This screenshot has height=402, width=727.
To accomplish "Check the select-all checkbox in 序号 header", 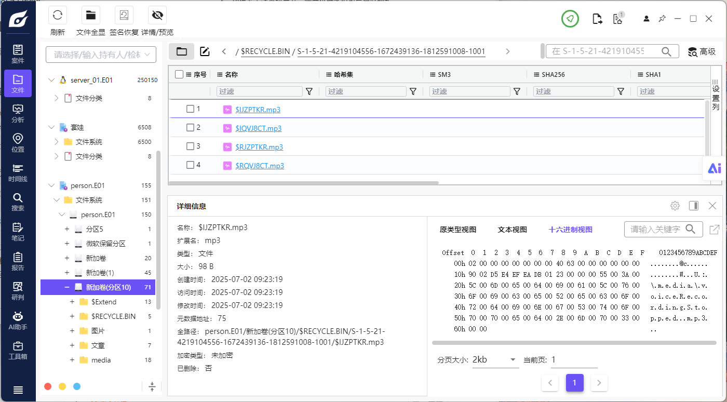I will click(x=179, y=74).
